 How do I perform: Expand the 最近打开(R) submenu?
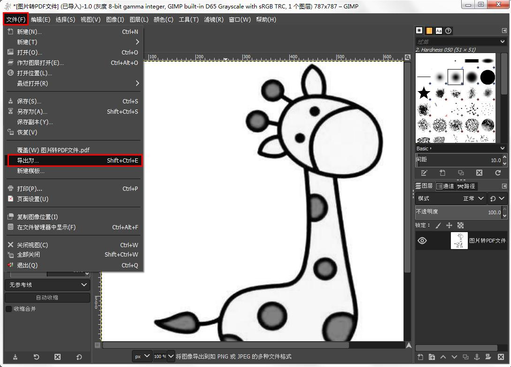tap(74, 84)
